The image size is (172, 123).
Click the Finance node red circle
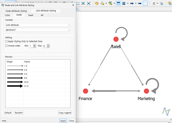86,91
